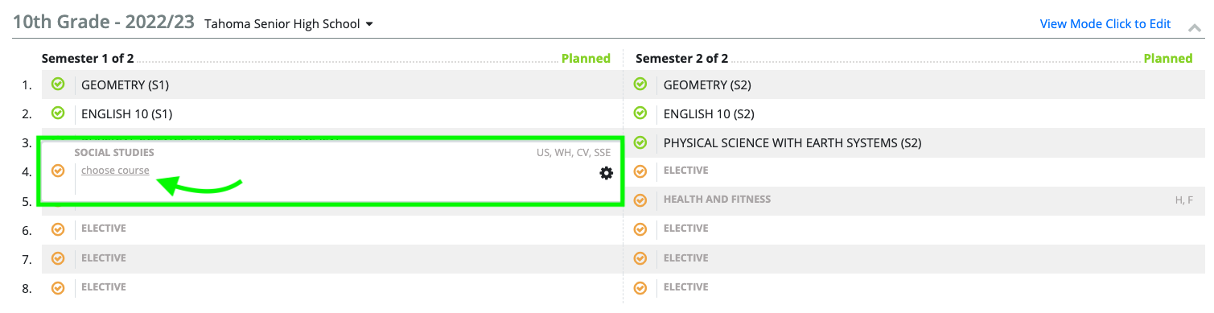
Task: Click orange check icon for row 7 semester 2 elective
Action: [x=640, y=258]
